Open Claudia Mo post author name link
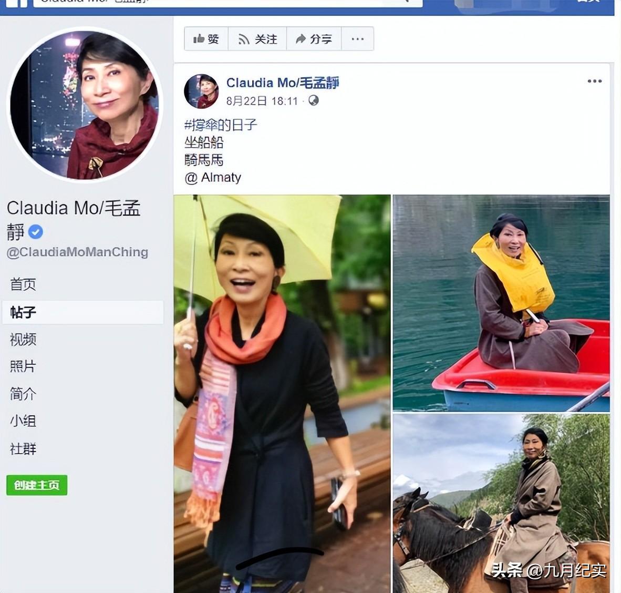The image size is (621, 593). coord(282,83)
